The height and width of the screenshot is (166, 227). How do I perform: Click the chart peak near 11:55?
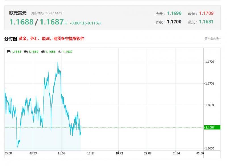(x=58, y=62)
